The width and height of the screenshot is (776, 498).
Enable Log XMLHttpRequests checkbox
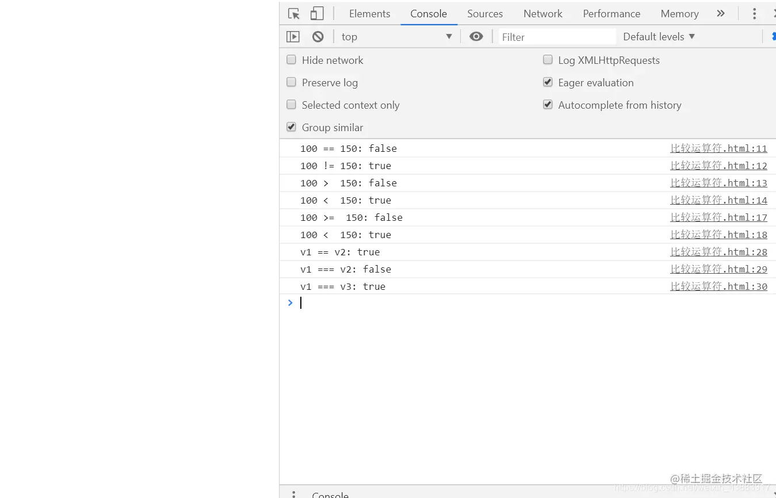(548, 60)
